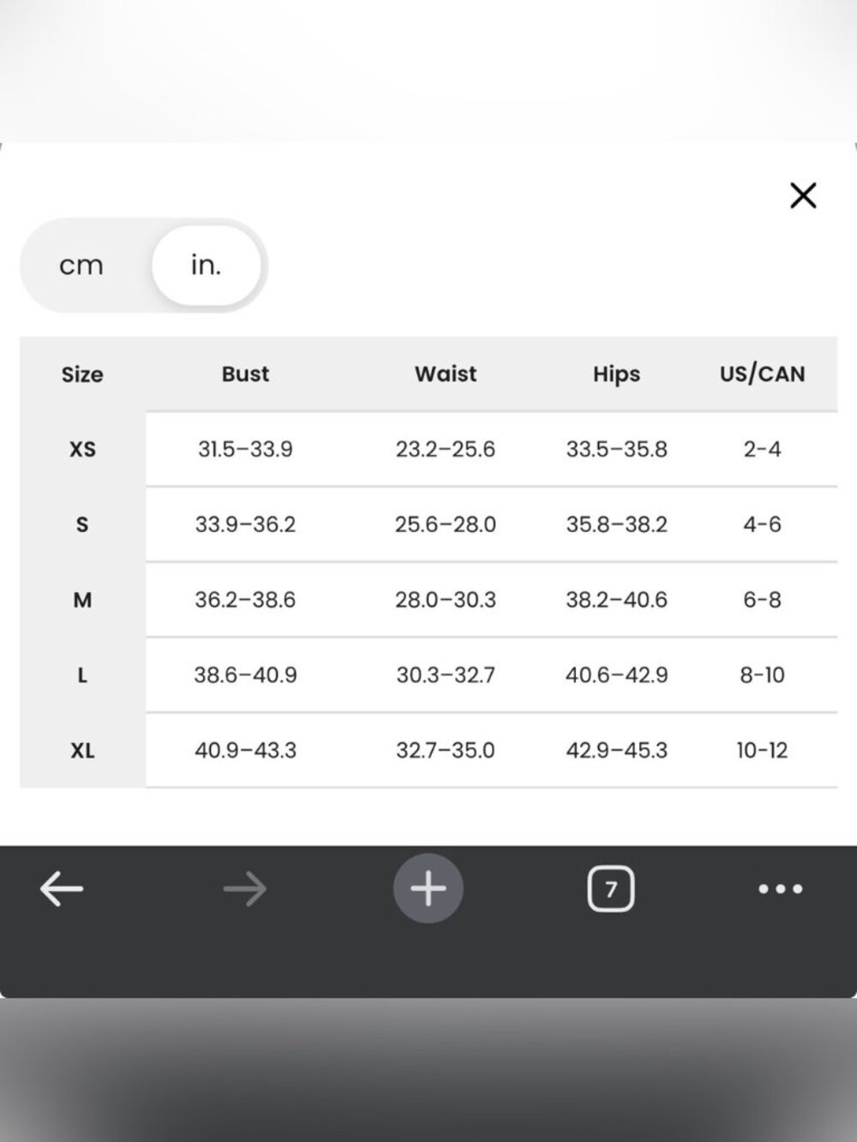Viewport: 857px width, 1142px height.
Task: Click the Size column header
Action: tap(82, 374)
